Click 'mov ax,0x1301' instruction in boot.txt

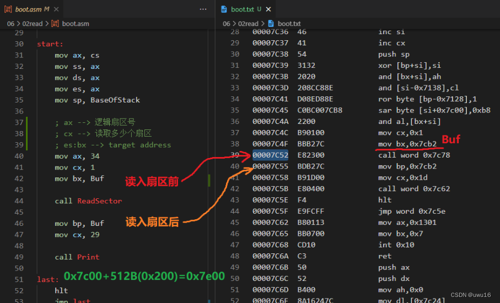pyautogui.click(x=407, y=223)
